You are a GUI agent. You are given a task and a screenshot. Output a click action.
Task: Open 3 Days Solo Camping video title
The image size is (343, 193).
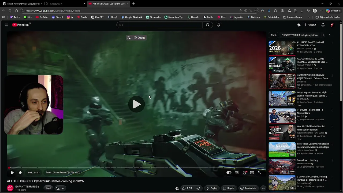(x=312, y=178)
